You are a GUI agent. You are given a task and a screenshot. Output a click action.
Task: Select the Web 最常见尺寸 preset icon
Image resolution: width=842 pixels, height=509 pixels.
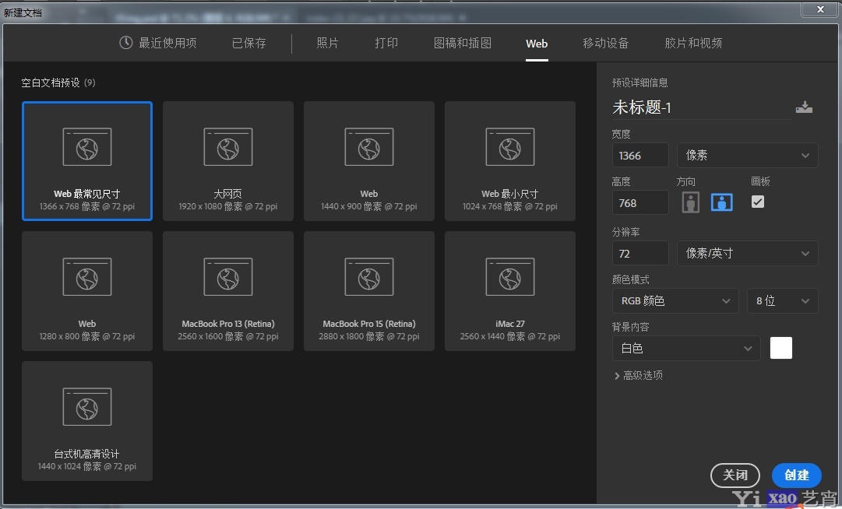tap(87, 147)
